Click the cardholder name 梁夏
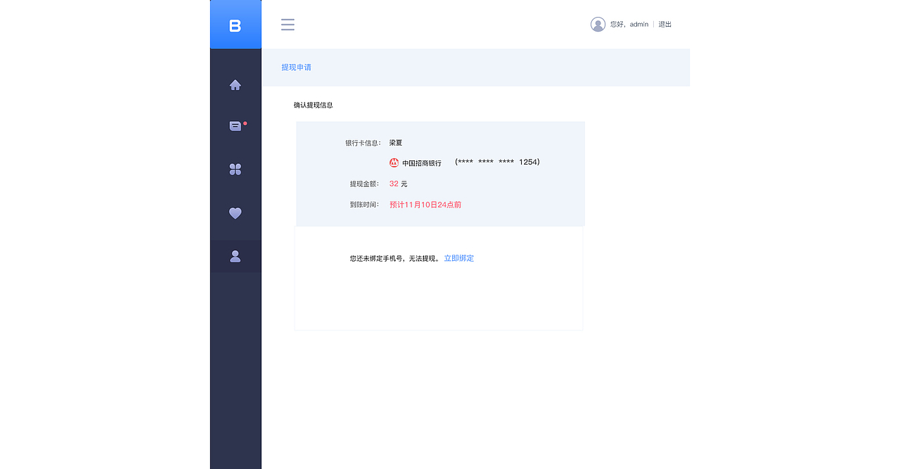900x469 pixels. [396, 143]
